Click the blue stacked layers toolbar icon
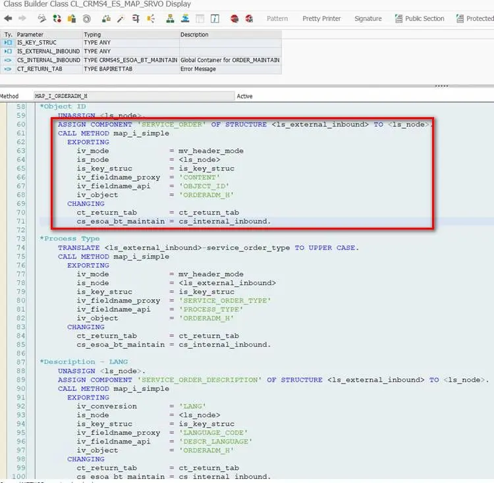Image resolution: width=494 pixels, height=483 pixels. 185,19
